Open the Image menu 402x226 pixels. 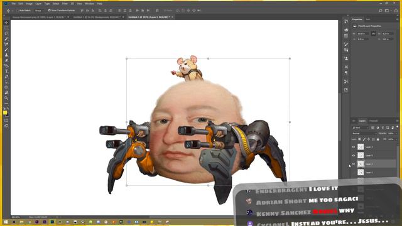tap(29, 4)
